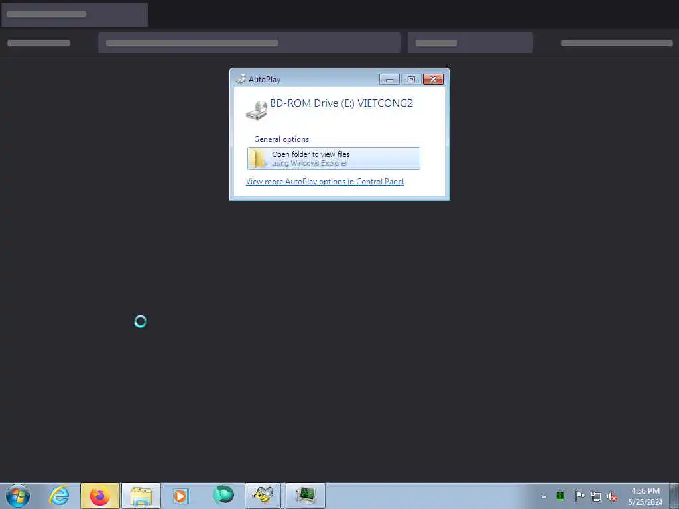Launch Internet Explorer from the taskbar
Screen dimensions: 679x509
[x=59, y=496]
